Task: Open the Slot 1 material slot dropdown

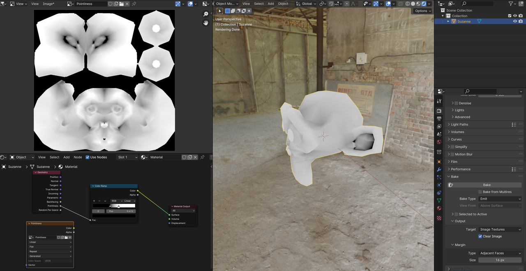Action: pyautogui.click(x=127, y=157)
